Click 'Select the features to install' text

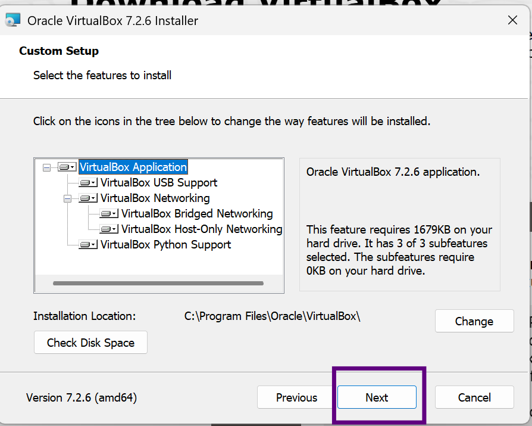(102, 75)
